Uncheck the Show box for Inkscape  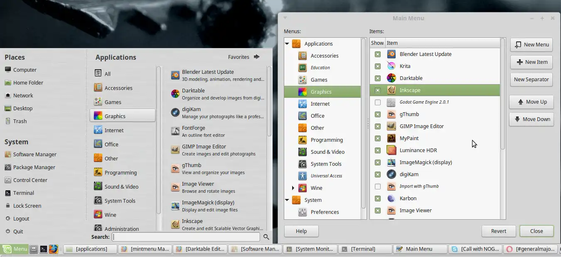pos(378,90)
